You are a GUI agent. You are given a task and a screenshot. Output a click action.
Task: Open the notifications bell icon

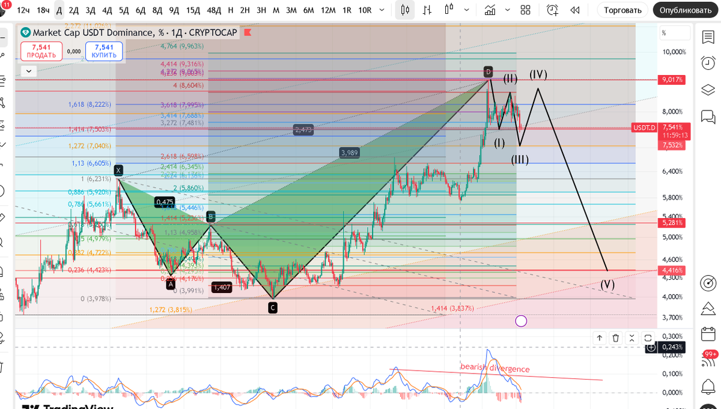[708, 386]
